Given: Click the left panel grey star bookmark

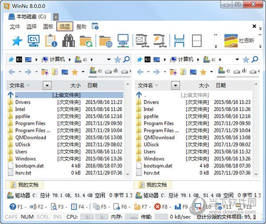Looking at the screenshot, I should pos(117,59).
